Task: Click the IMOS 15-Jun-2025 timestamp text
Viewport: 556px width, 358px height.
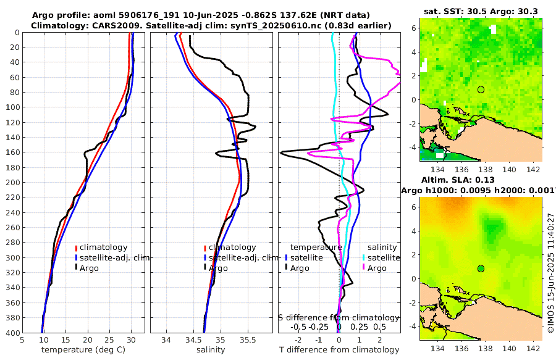Action: [550, 273]
